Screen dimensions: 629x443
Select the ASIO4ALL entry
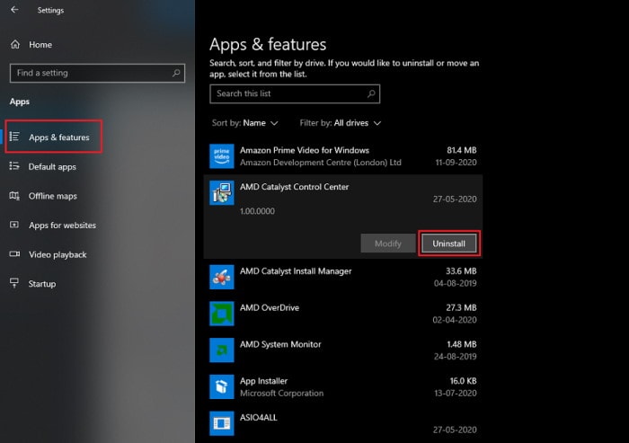coord(343,423)
